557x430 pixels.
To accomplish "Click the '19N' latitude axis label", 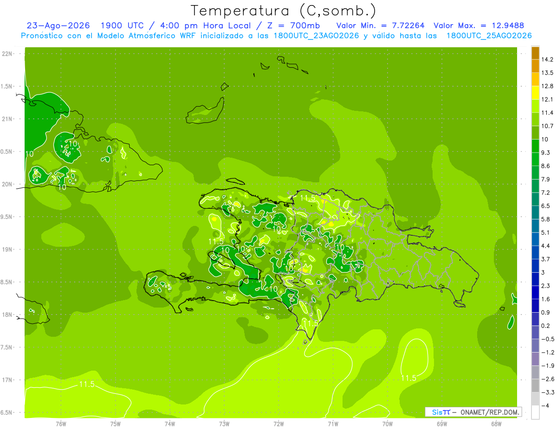I will (7, 250).
